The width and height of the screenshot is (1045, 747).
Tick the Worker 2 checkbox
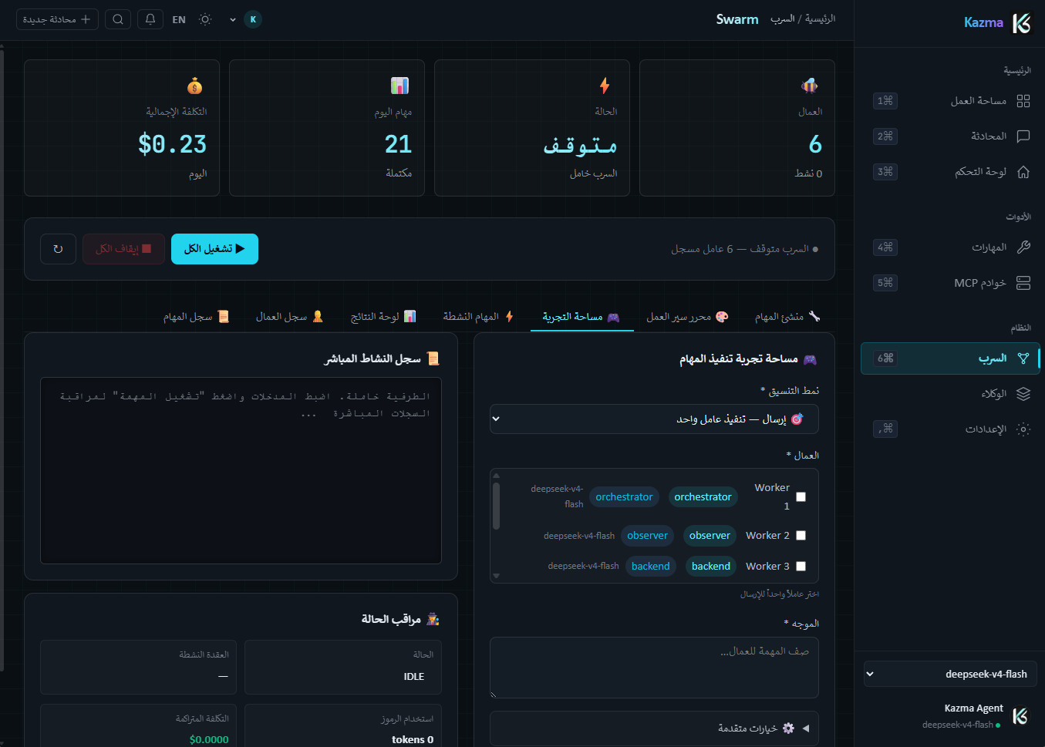(x=801, y=535)
